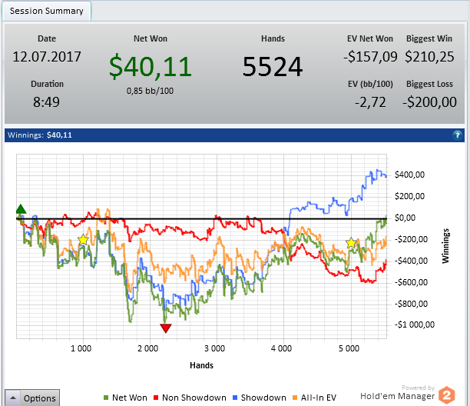
Task: Click the Non Showdown legend label
Action: (194, 398)
